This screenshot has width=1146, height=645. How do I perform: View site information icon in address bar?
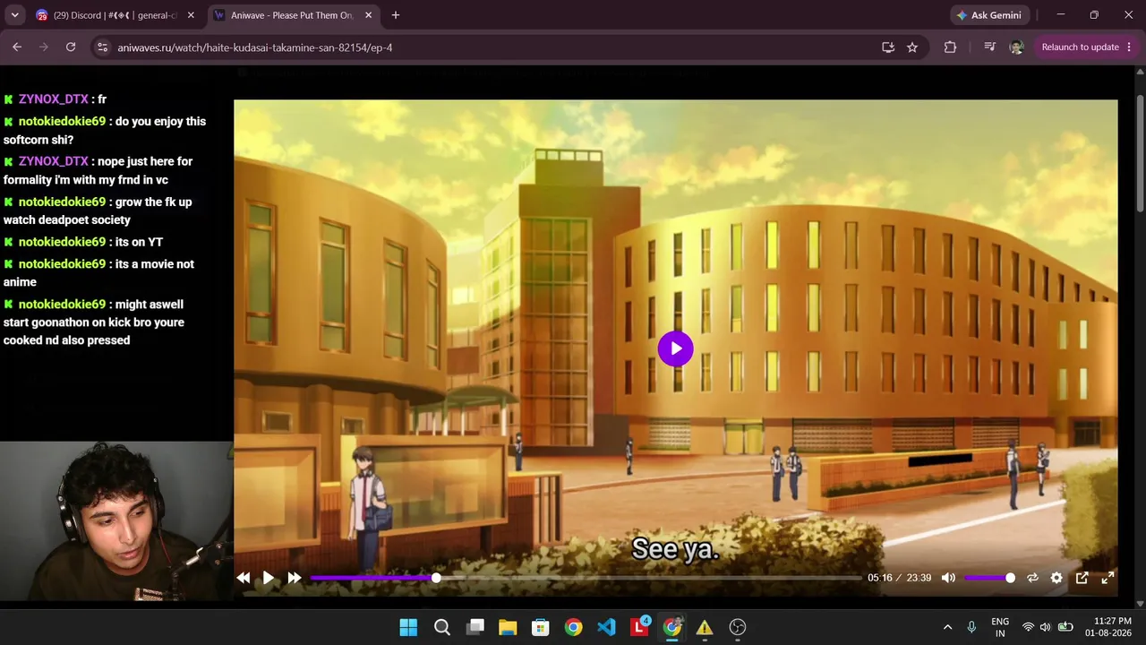click(102, 47)
